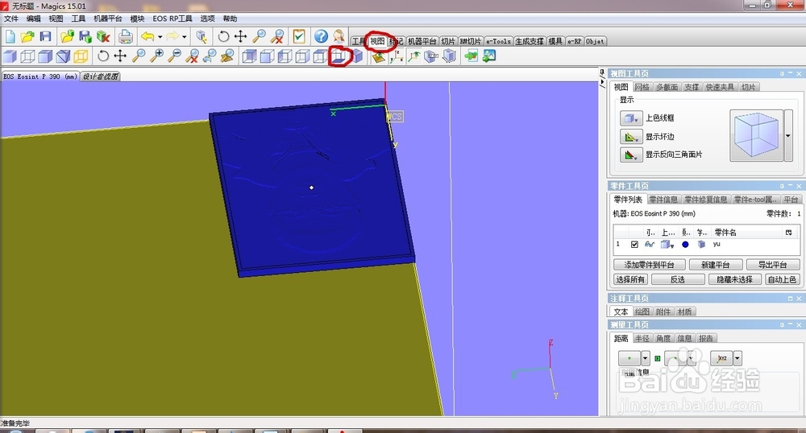This screenshot has width=806, height=433.
Task: Toggle the platform display icon
Action: (379, 56)
